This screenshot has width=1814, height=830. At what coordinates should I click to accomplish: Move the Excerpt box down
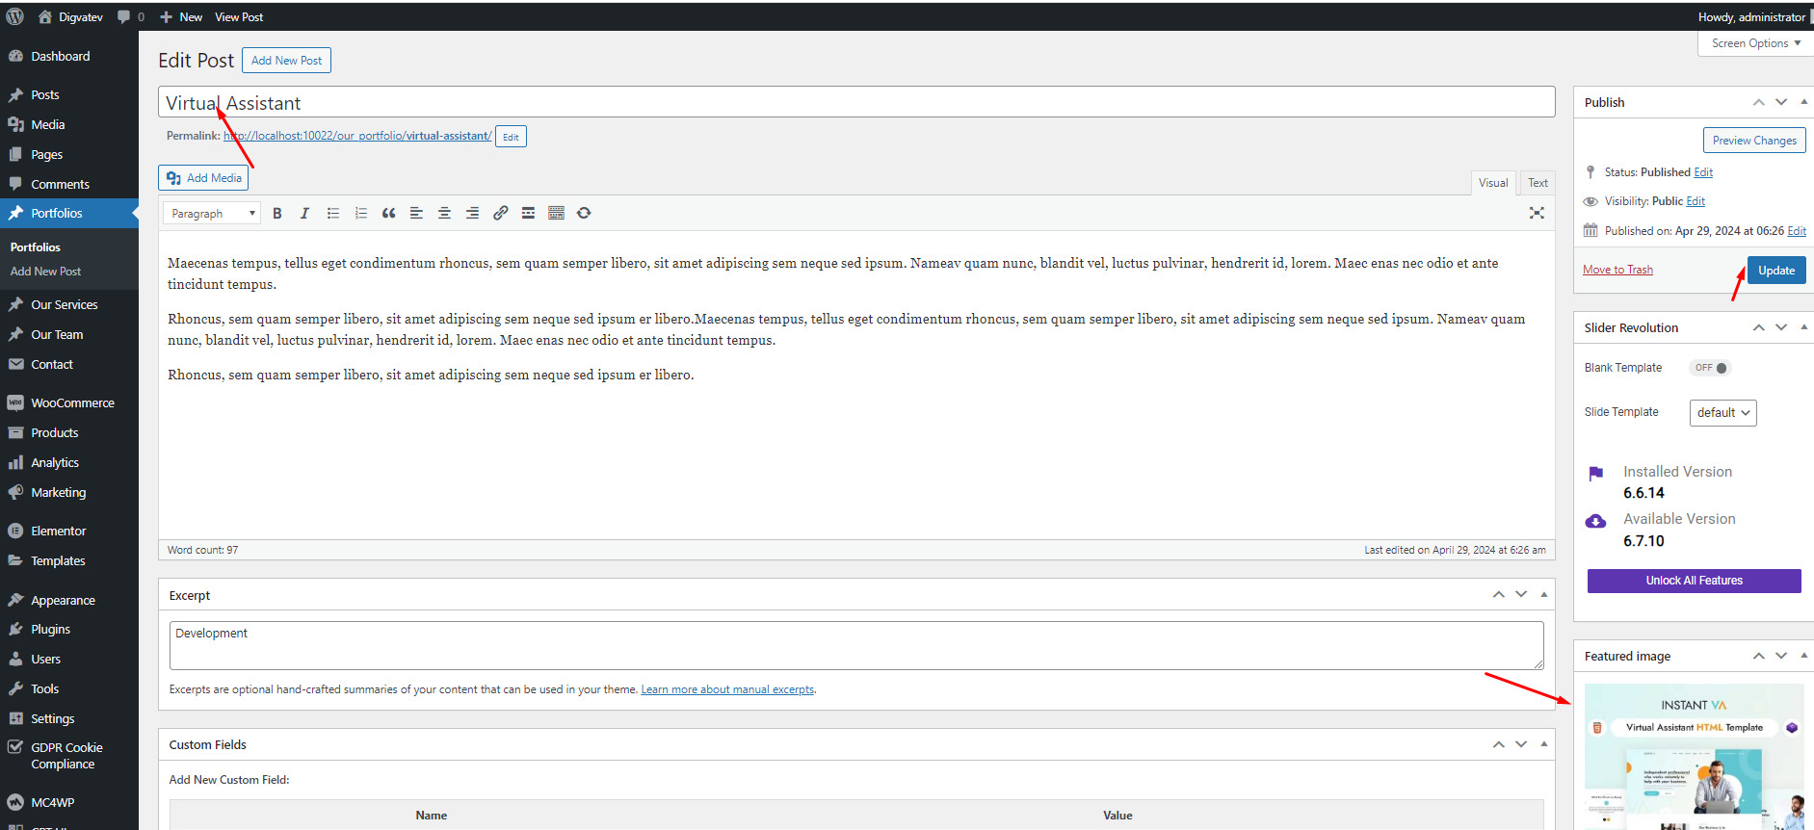1521,594
